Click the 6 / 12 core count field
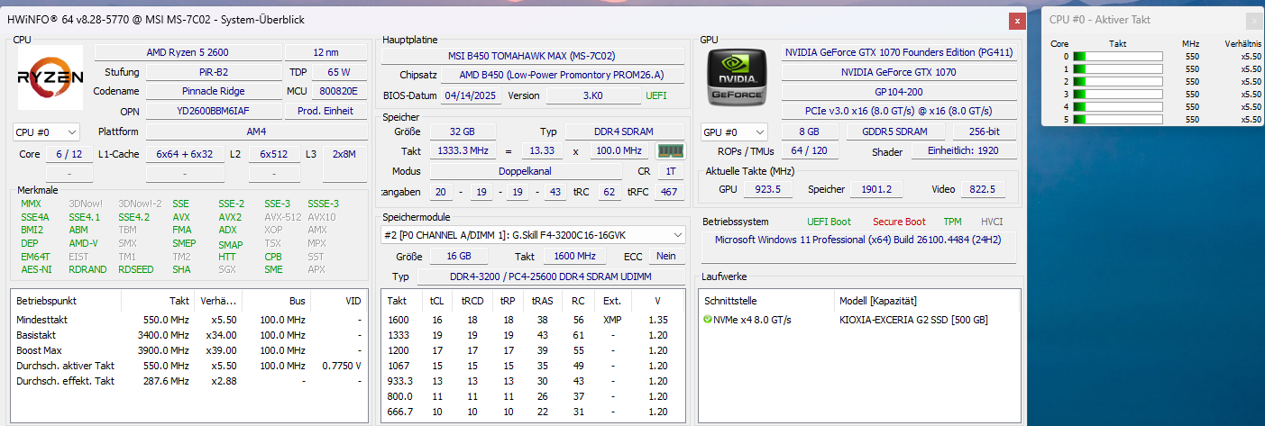Viewport: 1265px width, 426px height. tap(69, 154)
